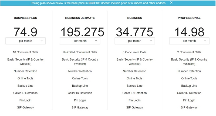Click Pin Login under Business Plus
The height and width of the screenshot is (116, 216).
(x=25, y=100)
